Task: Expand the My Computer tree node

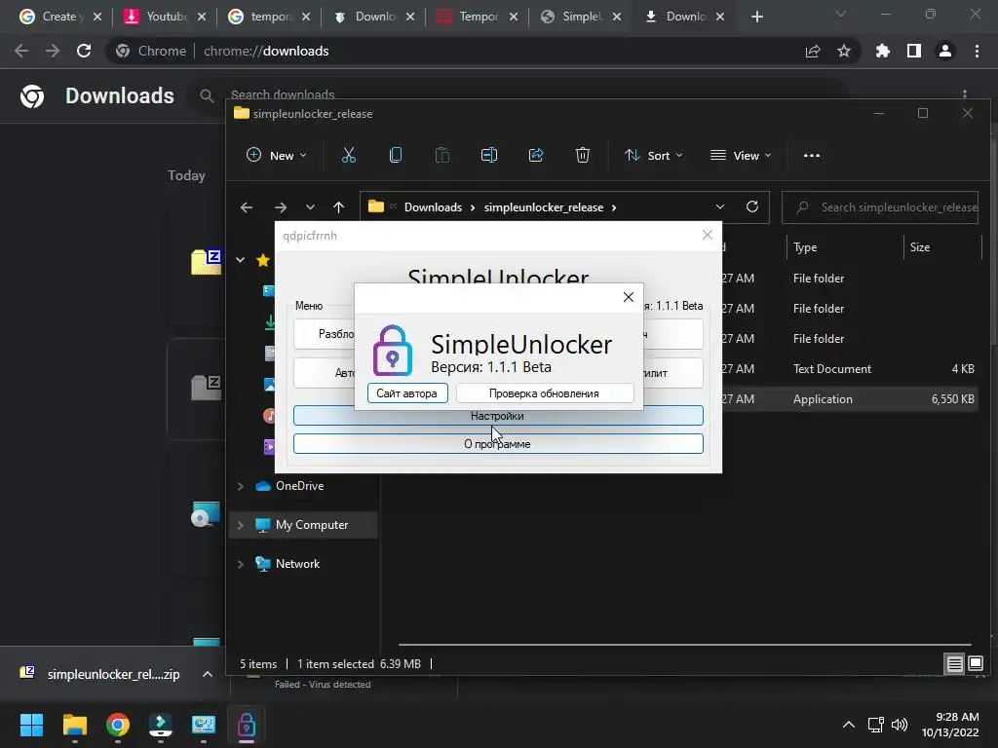Action: coord(241,525)
